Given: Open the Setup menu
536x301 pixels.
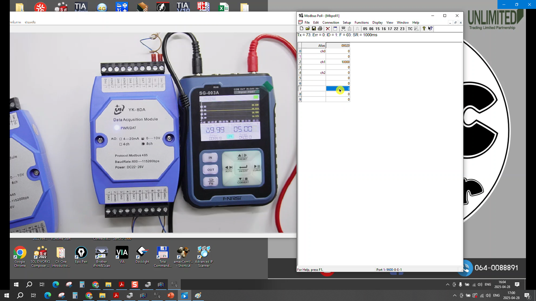Looking at the screenshot, I should click(347, 22).
